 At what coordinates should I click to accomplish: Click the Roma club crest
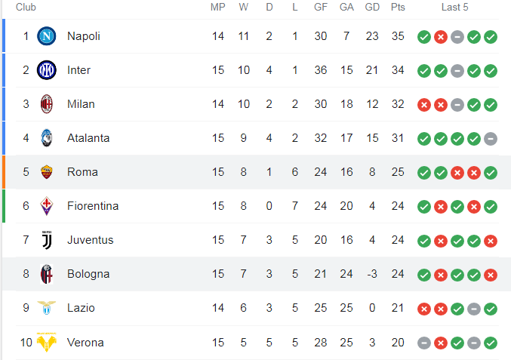coord(47,172)
